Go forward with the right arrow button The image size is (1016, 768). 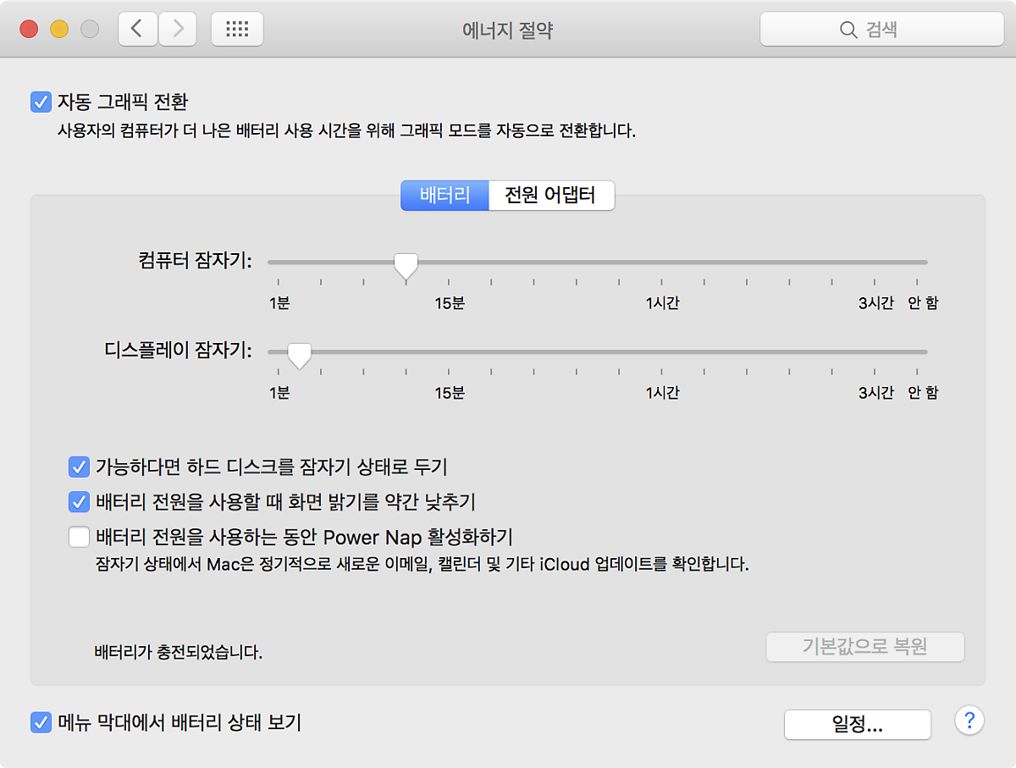tap(177, 30)
